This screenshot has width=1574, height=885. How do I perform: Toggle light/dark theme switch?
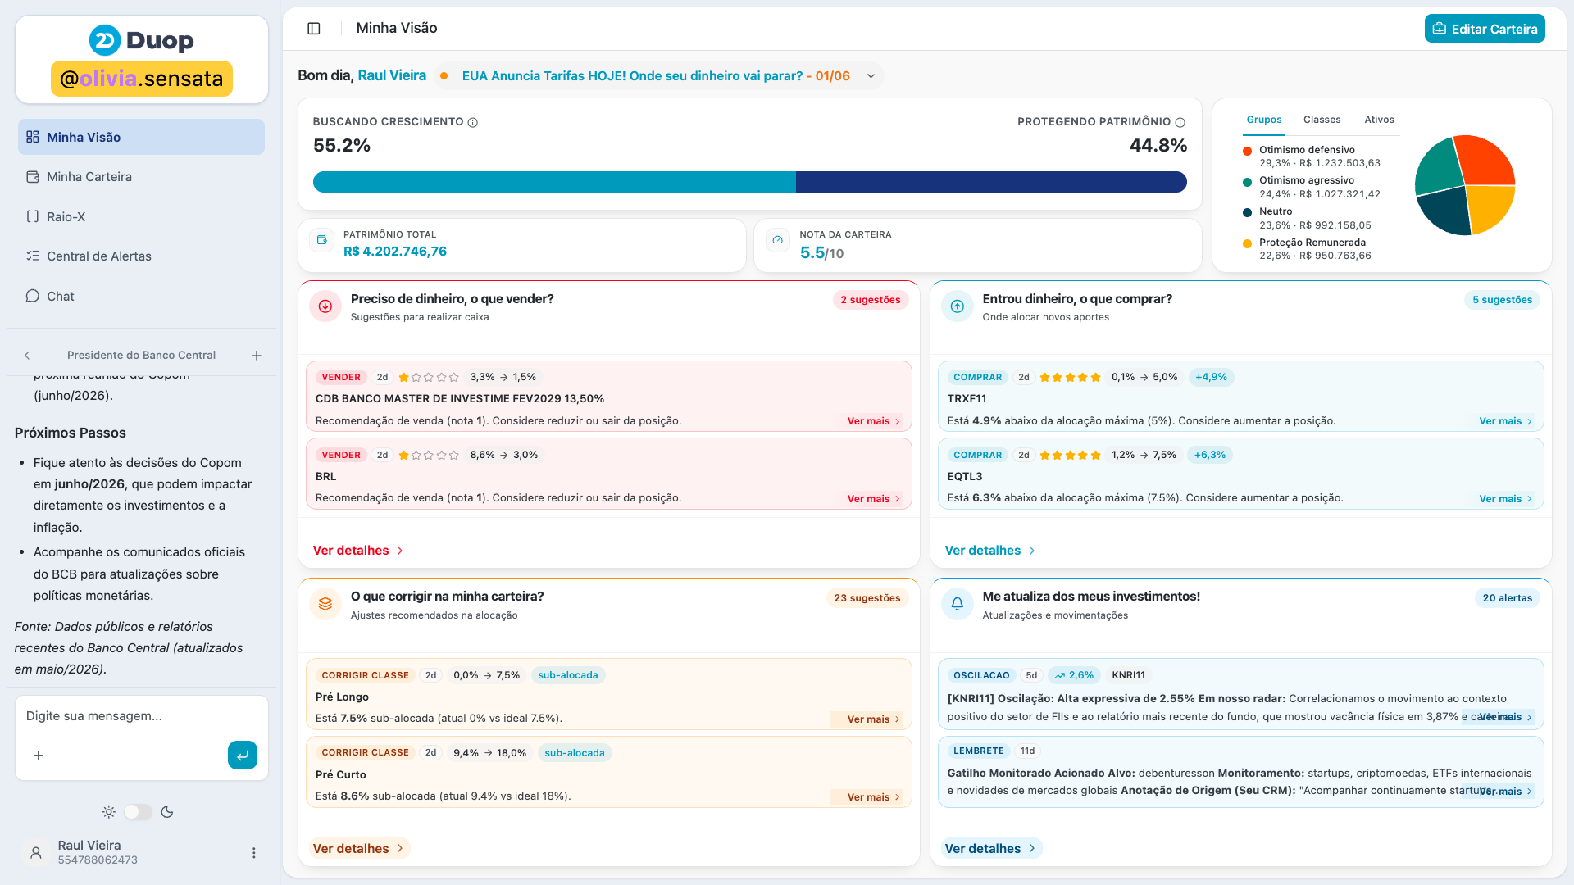pos(138,812)
